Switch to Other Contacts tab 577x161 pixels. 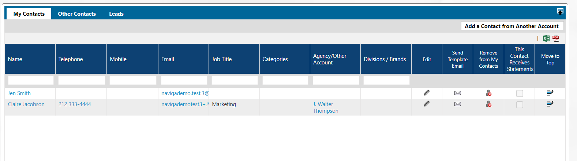[x=77, y=14]
